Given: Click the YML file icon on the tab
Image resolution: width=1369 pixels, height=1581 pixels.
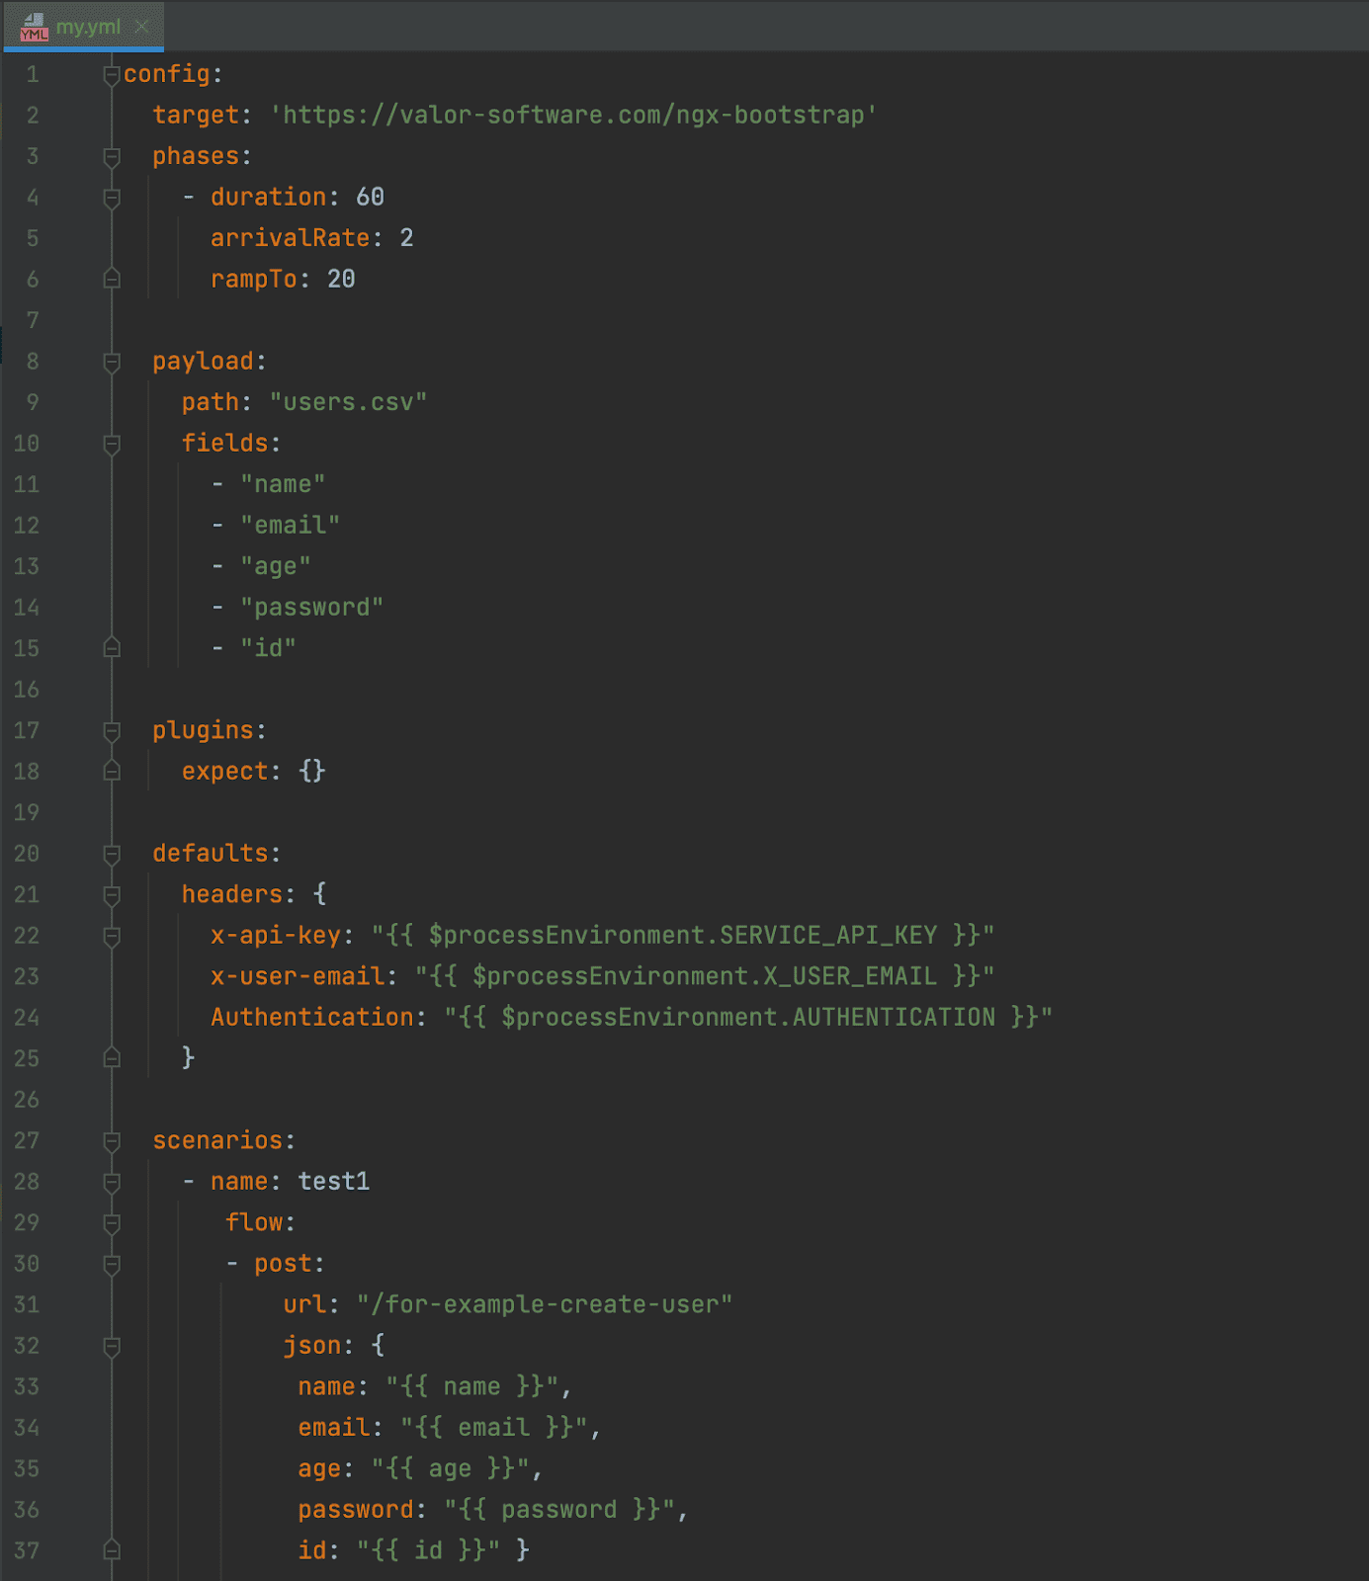Looking at the screenshot, I should [34, 27].
